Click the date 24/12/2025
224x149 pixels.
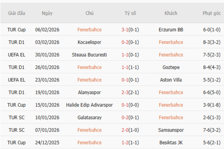pyautogui.click(x=47, y=142)
